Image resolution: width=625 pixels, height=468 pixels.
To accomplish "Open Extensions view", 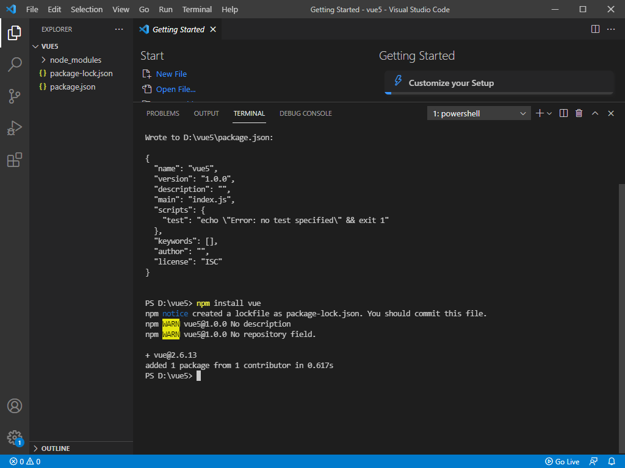I will click(x=15, y=160).
